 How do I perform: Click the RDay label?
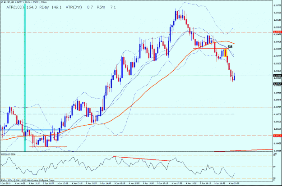(x=44, y=7)
